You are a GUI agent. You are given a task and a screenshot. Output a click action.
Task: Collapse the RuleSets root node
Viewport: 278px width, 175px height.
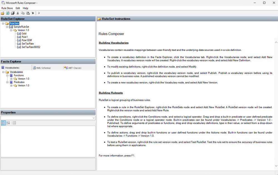[3, 23]
